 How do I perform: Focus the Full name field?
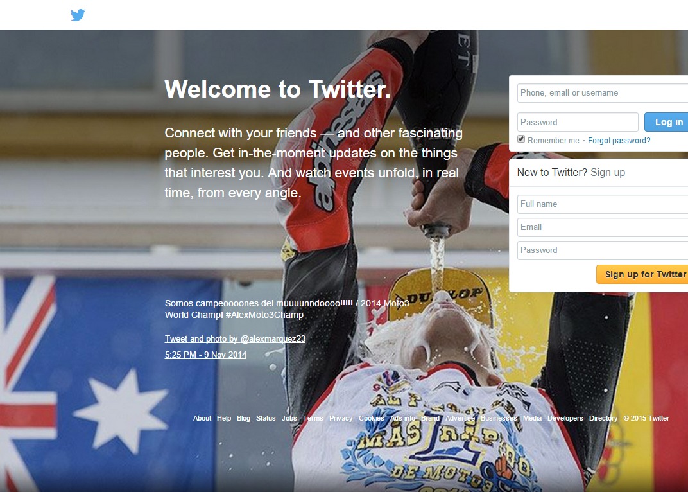click(x=603, y=204)
